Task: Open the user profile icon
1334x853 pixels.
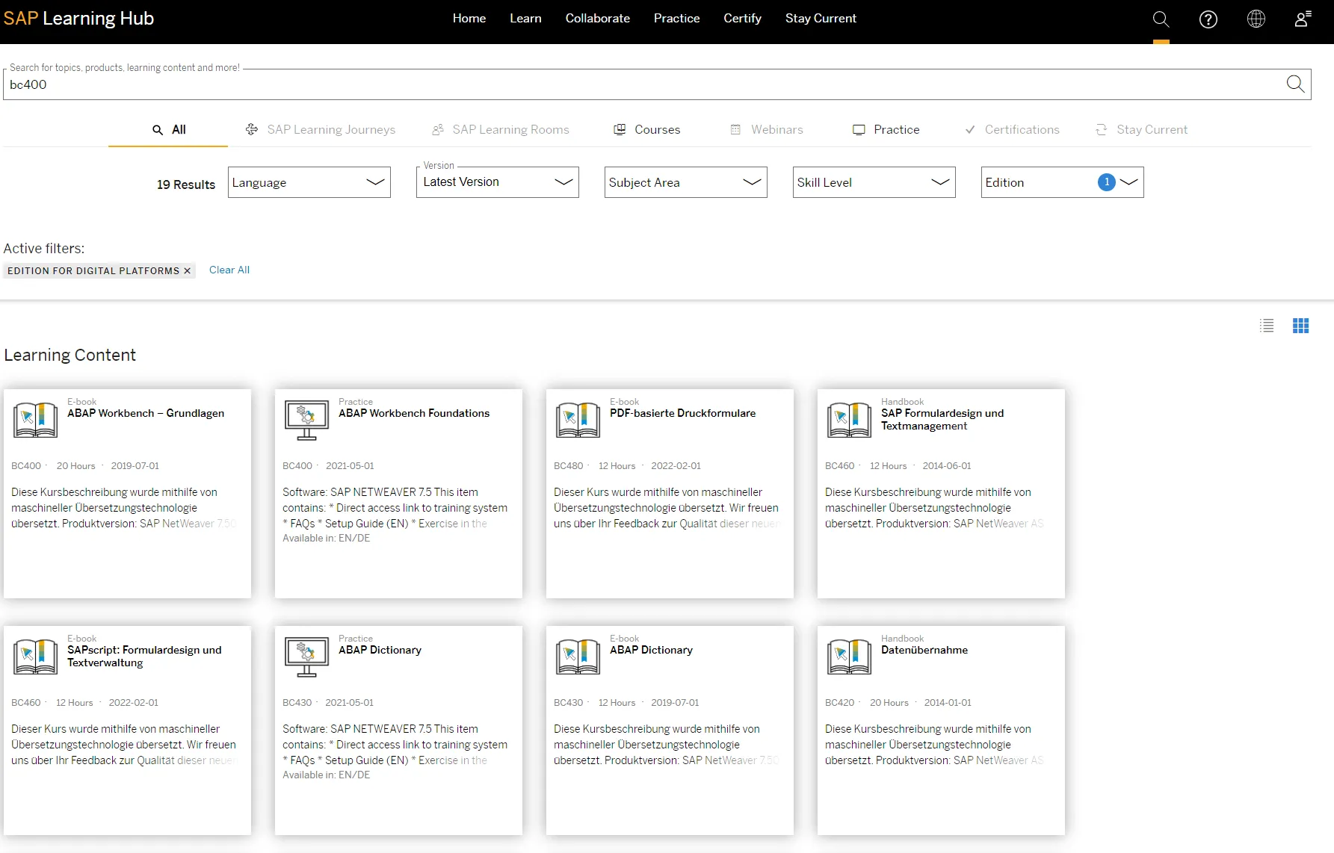Action: [1303, 19]
